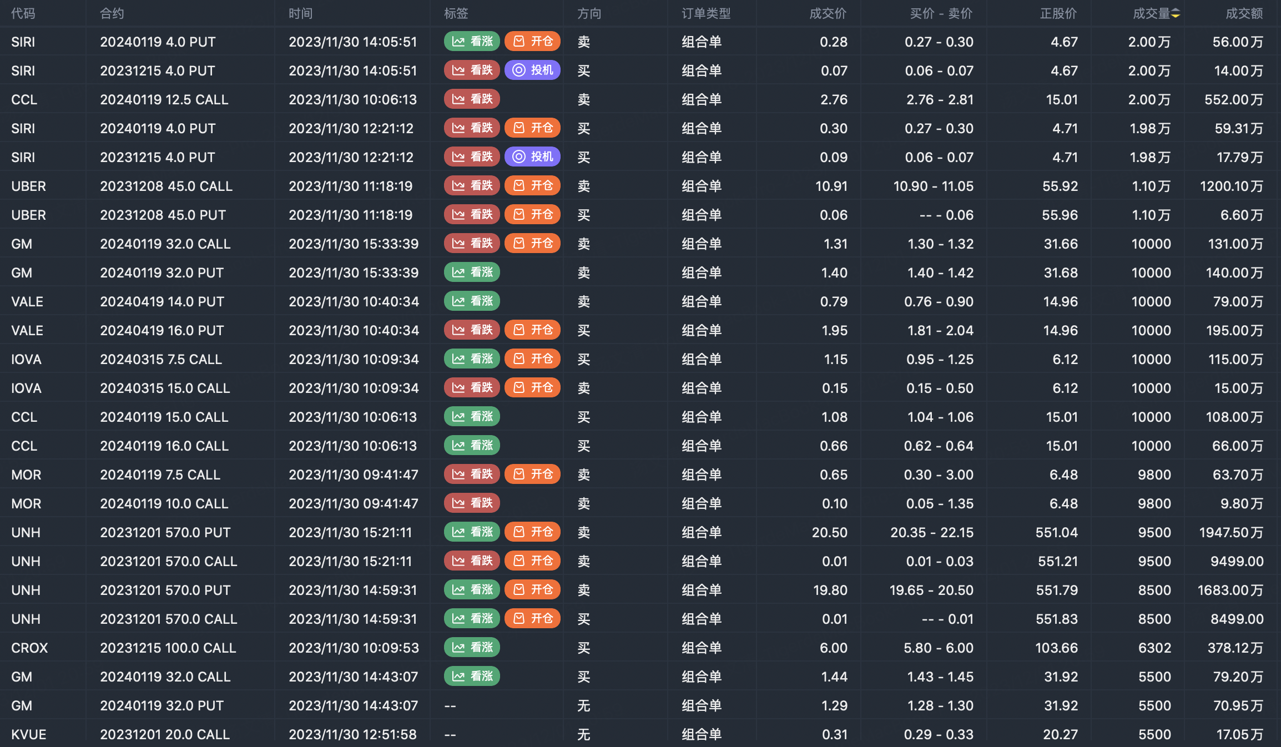This screenshot has width=1281, height=747.
Task: Click the 看跌 tag on CCL 12.5 CALL row
Action: (472, 99)
